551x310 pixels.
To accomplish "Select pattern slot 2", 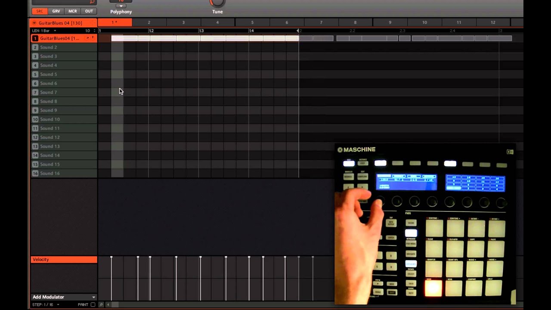I will (149, 22).
